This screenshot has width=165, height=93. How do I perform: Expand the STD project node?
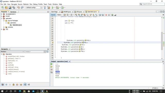pos(2,29)
